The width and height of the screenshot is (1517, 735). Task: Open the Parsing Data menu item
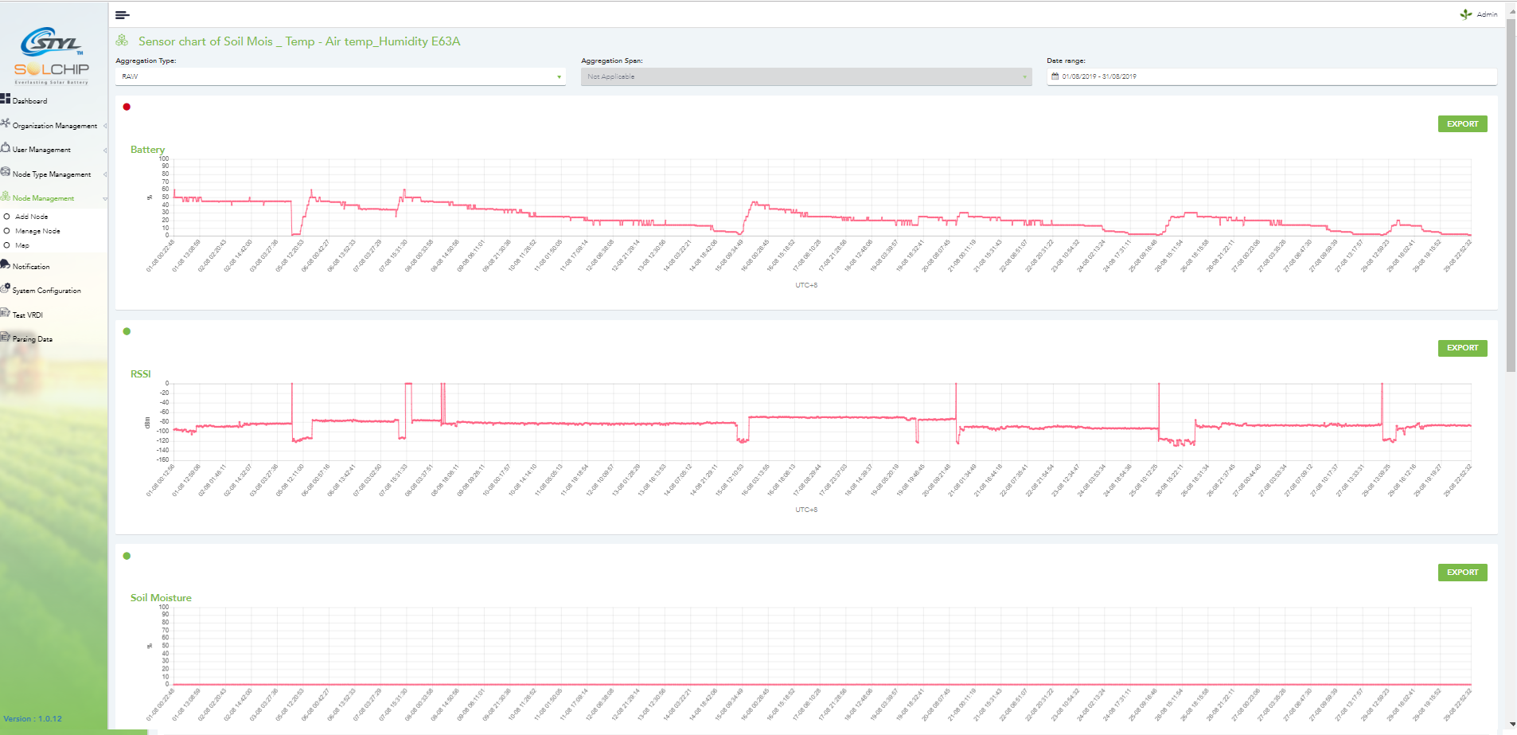(x=32, y=339)
